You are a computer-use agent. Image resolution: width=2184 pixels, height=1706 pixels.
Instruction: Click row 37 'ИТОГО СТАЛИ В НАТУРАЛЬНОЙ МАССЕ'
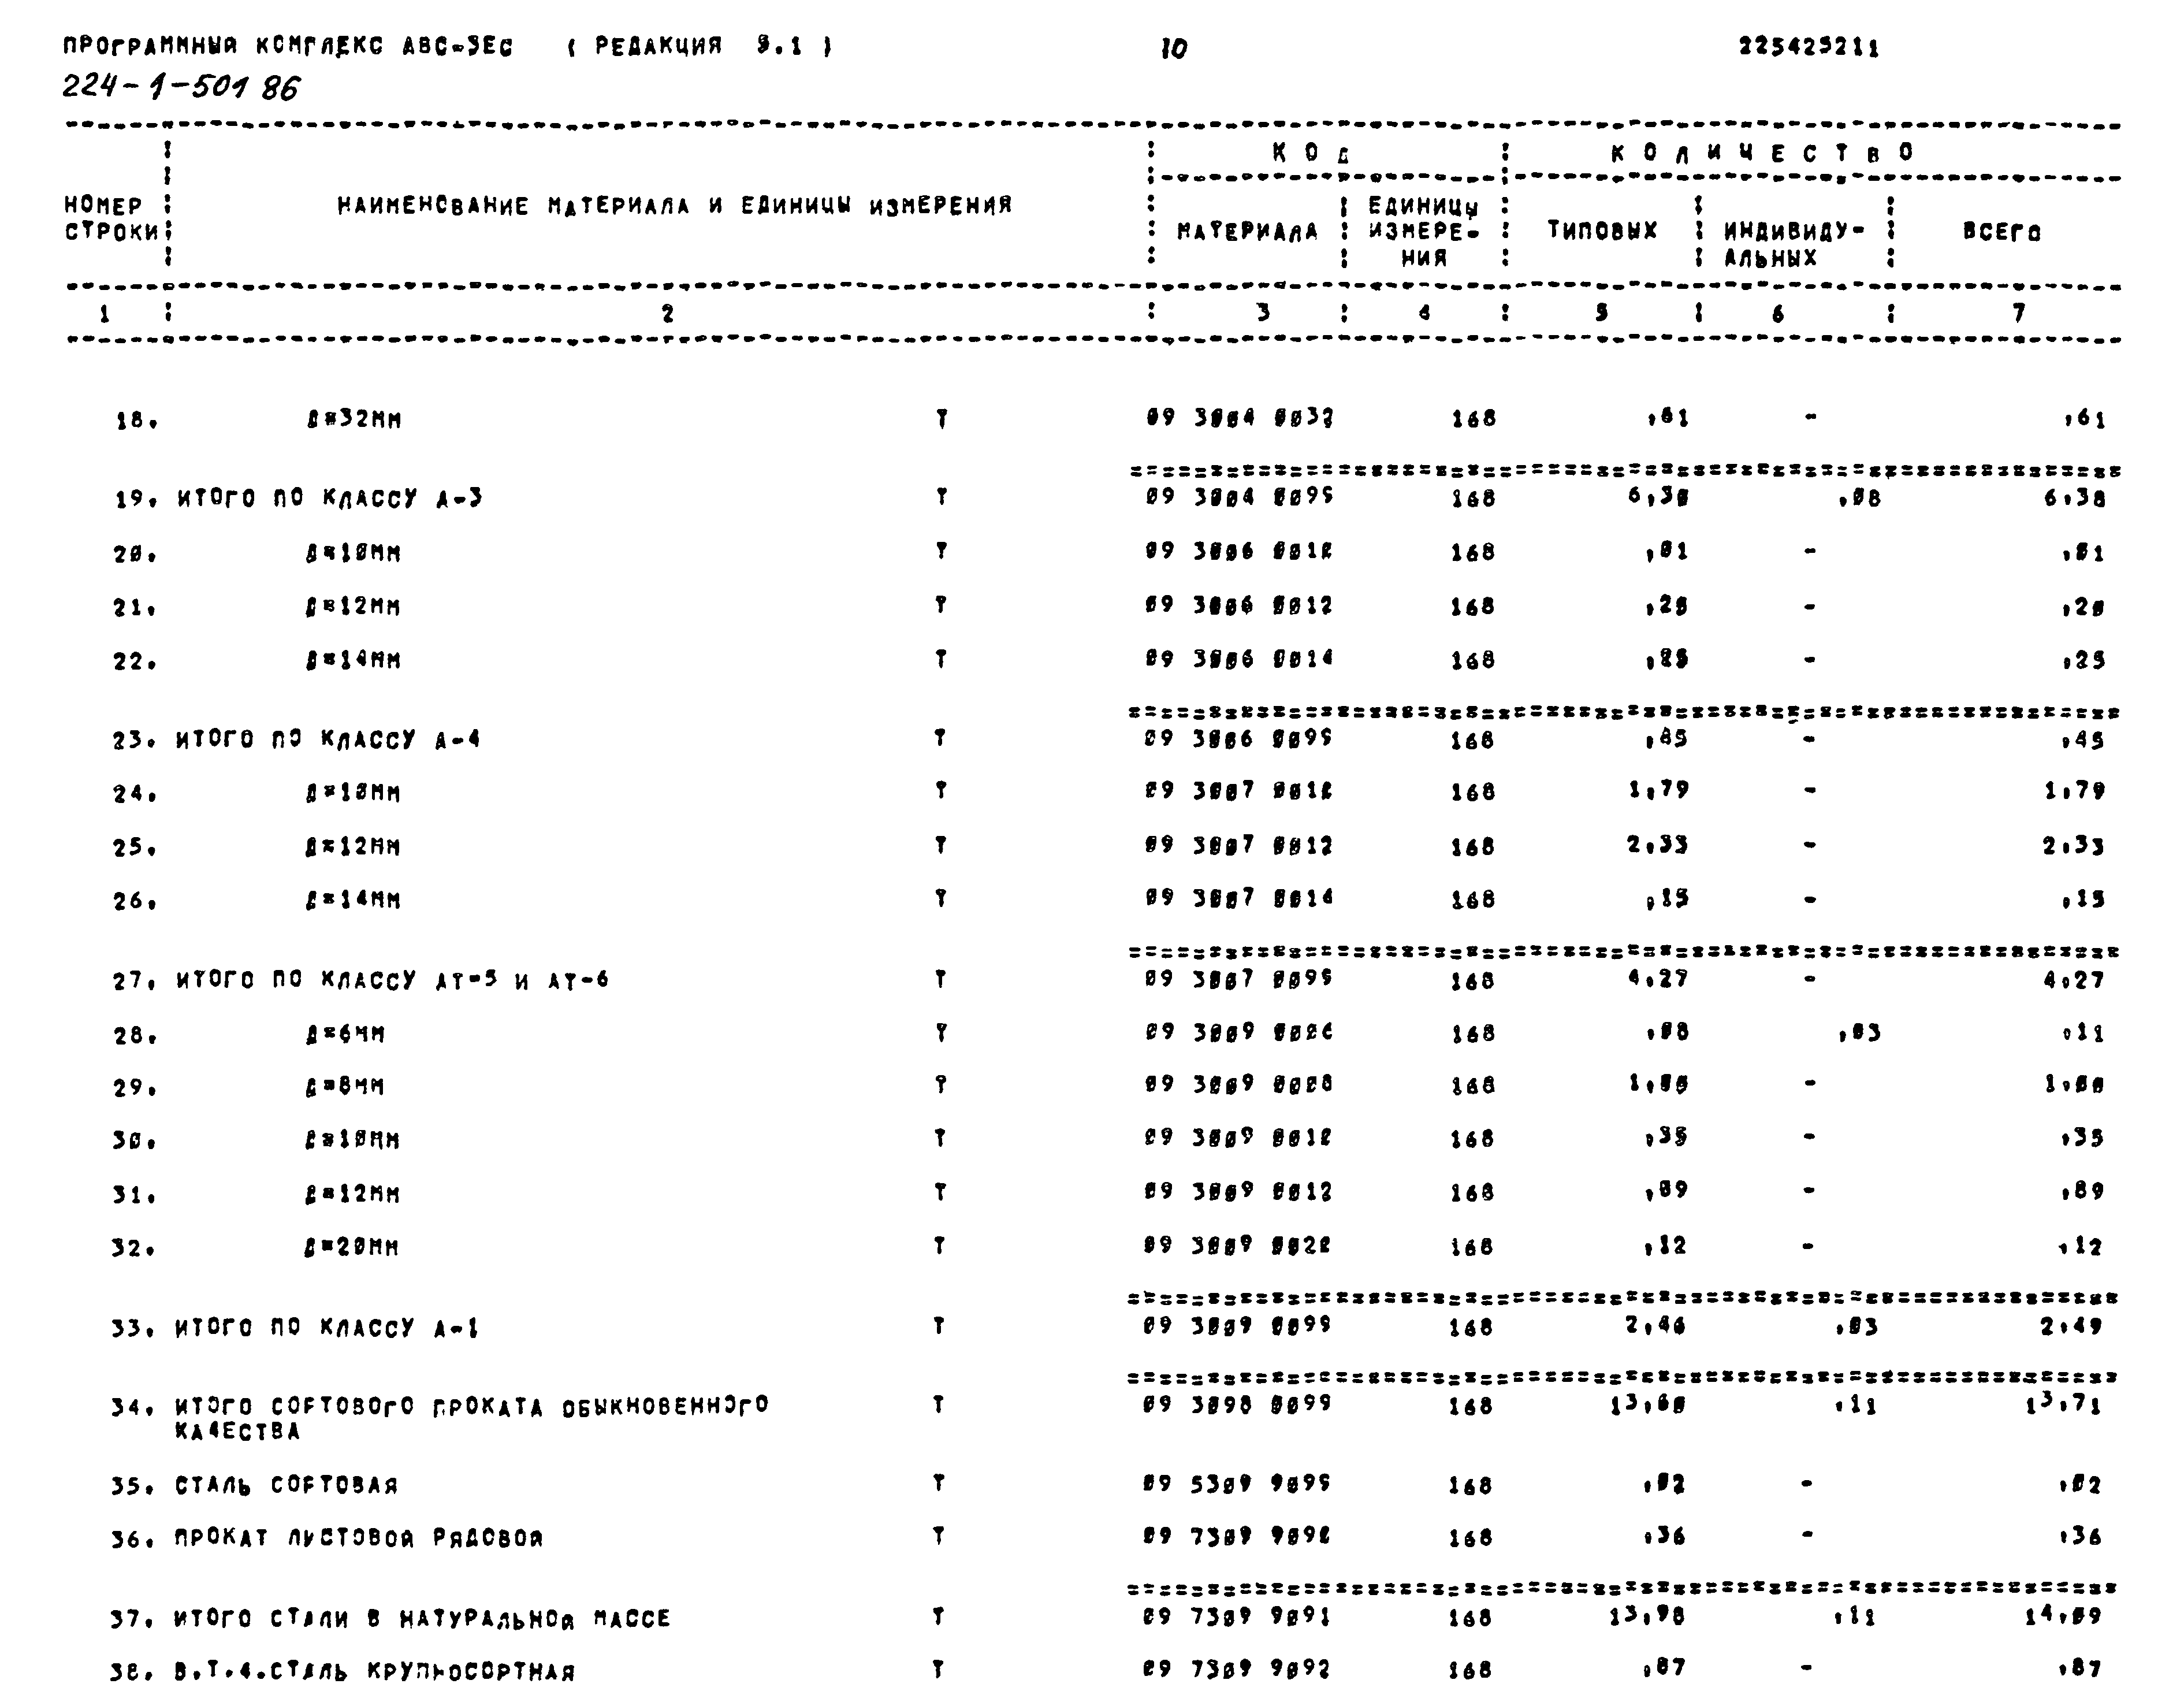point(422,1618)
